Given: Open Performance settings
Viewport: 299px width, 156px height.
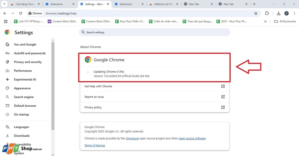Looking at the screenshot, I should 23,71.
